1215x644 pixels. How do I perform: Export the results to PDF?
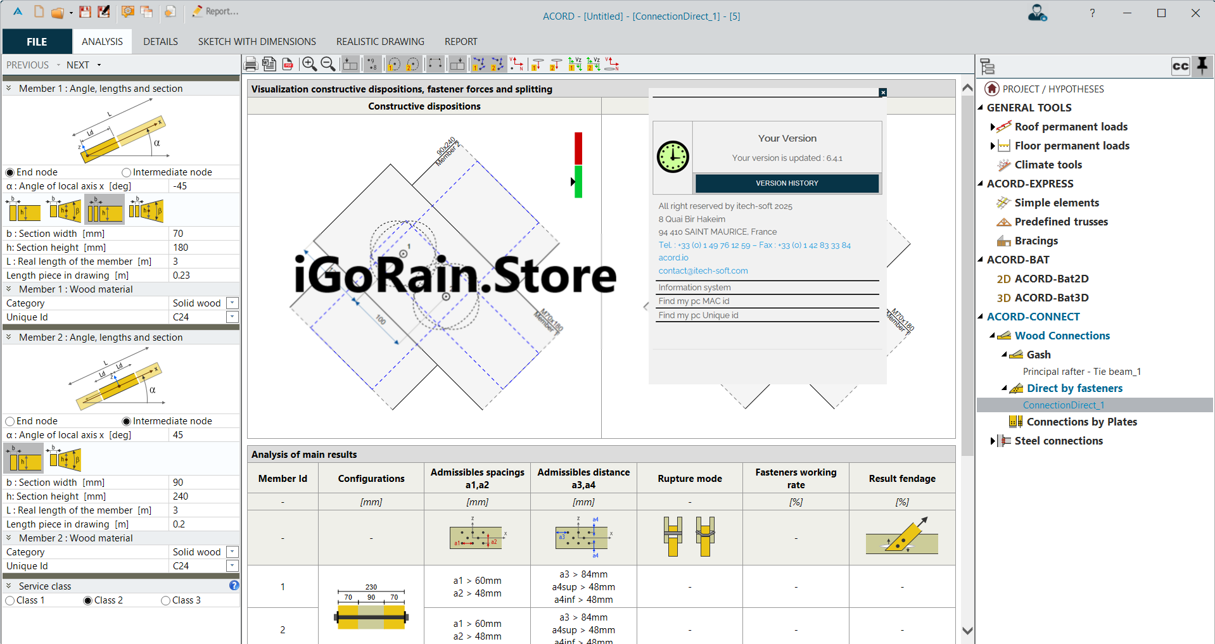coord(288,64)
